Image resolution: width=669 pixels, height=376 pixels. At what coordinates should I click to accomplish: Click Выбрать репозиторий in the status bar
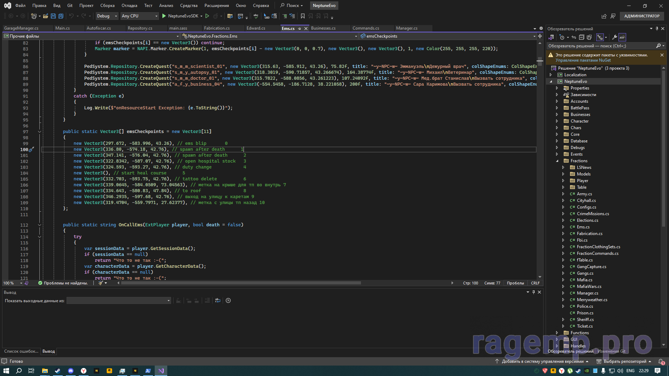click(x=624, y=361)
